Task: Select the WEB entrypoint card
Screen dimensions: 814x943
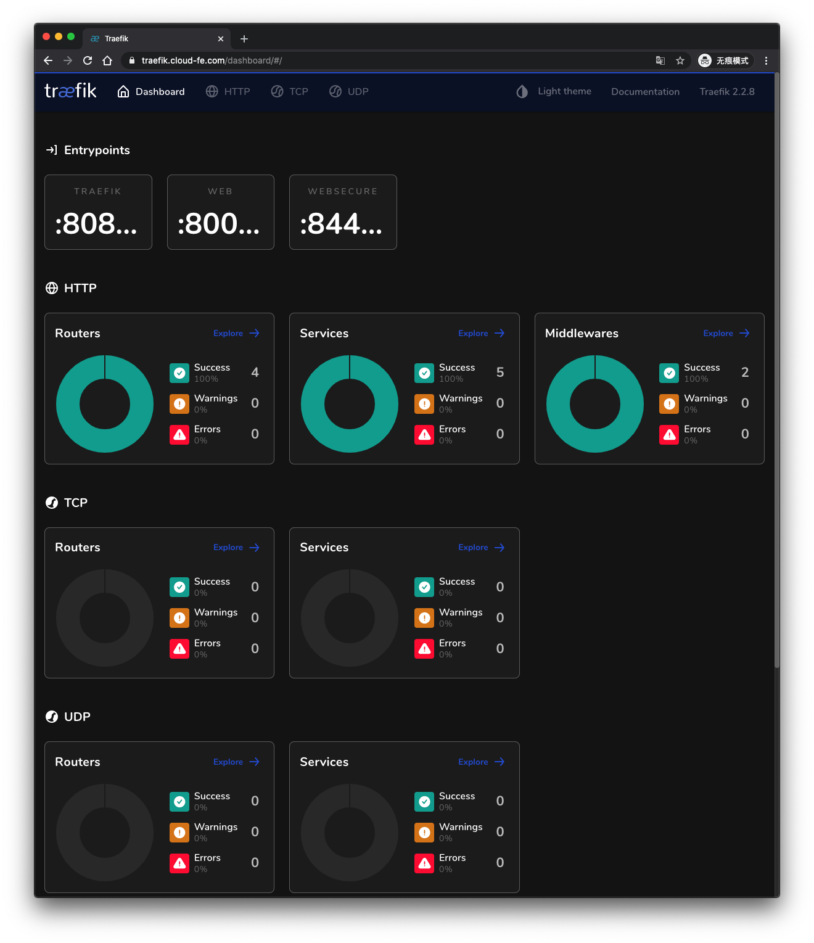Action: [x=221, y=212]
